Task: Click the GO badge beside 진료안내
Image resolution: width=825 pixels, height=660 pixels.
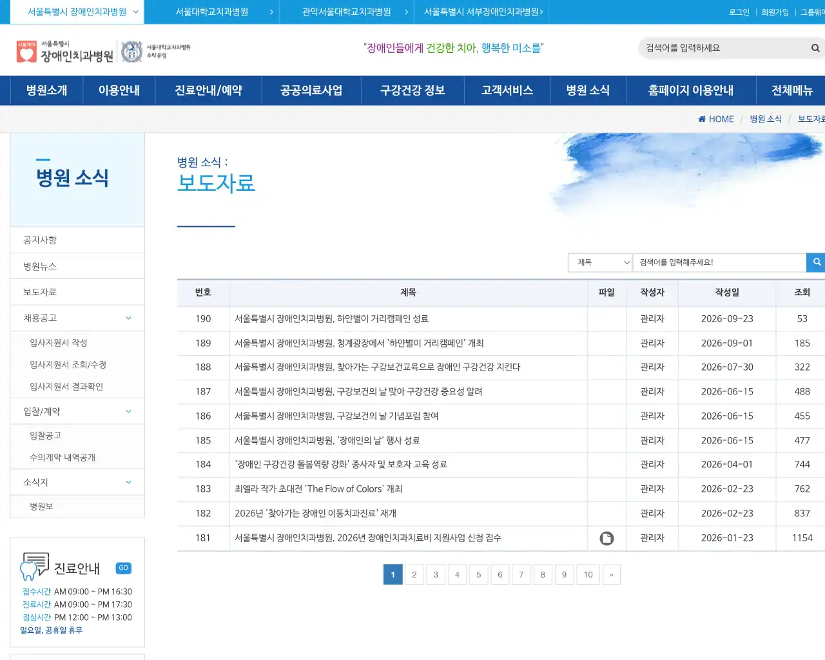Action: (123, 568)
